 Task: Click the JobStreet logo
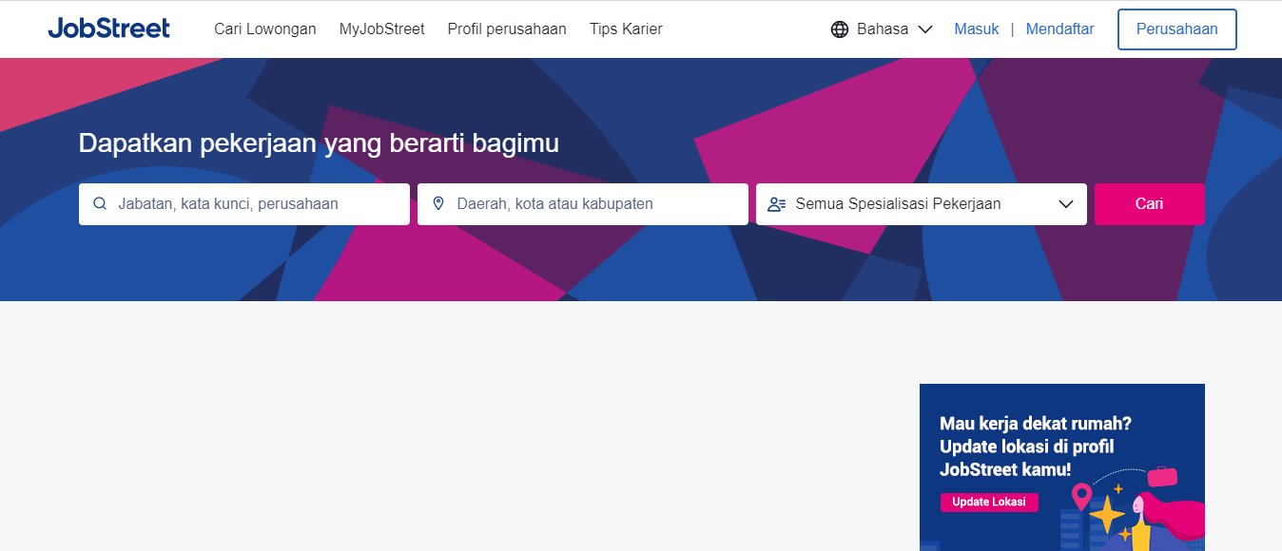[109, 28]
